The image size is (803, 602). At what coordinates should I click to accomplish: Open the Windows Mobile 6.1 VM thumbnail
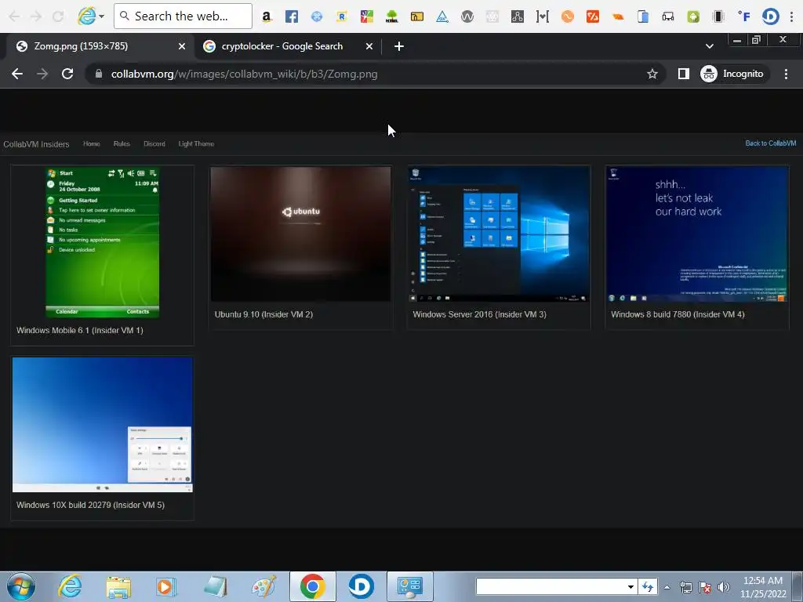(103, 241)
